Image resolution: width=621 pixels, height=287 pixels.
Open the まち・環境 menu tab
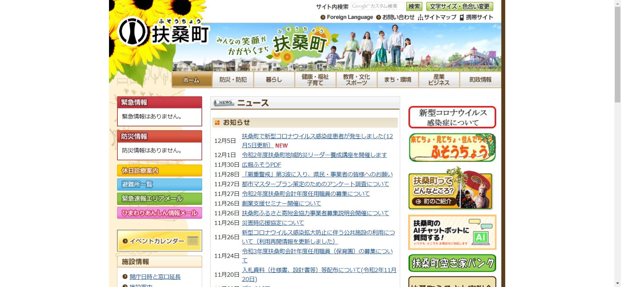(x=398, y=80)
